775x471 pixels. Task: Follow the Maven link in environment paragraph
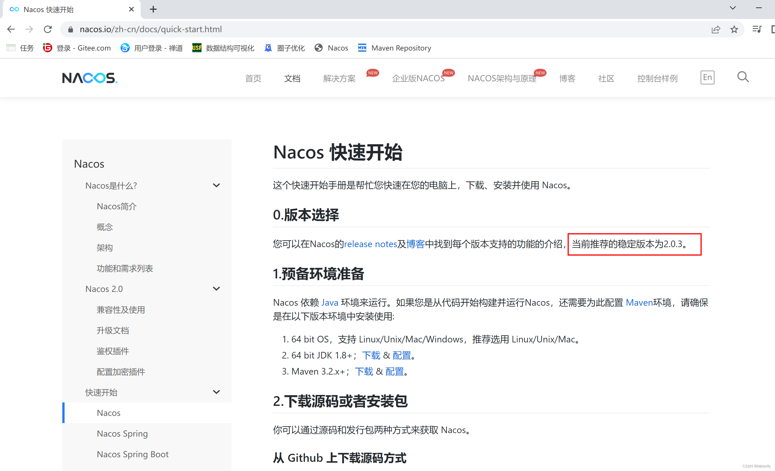click(x=640, y=303)
